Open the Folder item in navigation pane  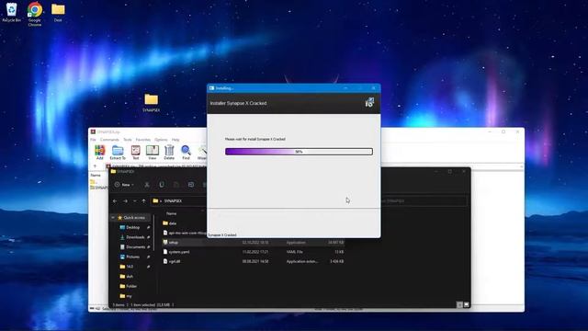click(131, 286)
